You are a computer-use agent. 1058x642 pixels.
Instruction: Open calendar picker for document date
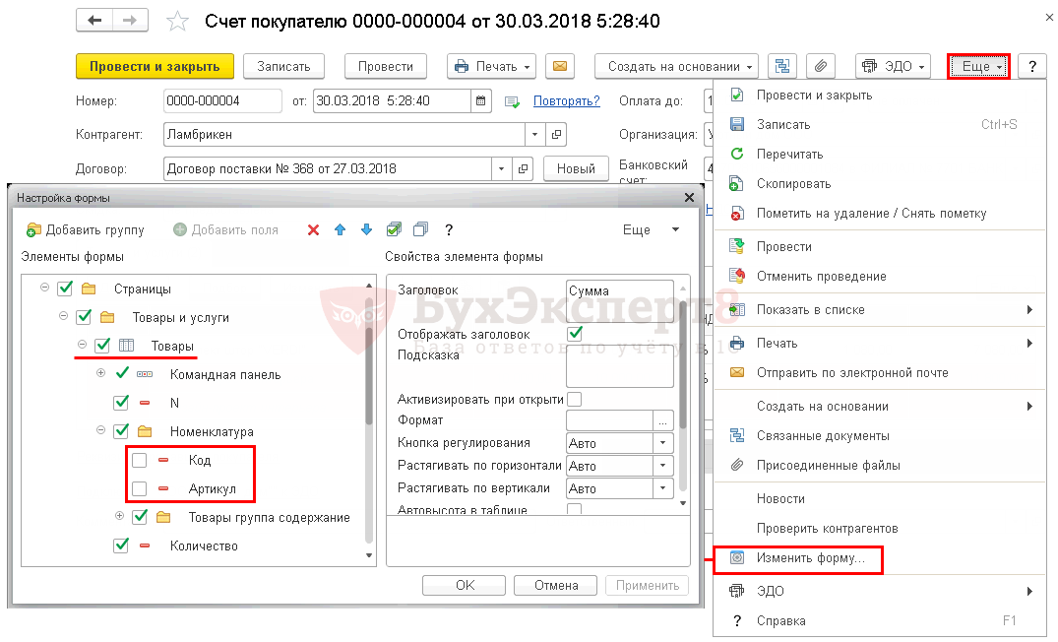pos(481,100)
